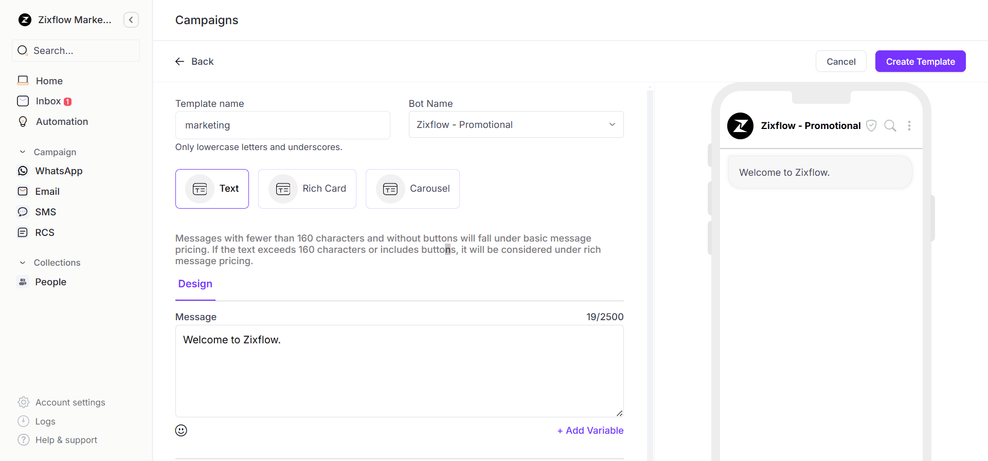Select the Text template type
Screen dimensions: 988x461
pyautogui.click(x=212, y=189)
